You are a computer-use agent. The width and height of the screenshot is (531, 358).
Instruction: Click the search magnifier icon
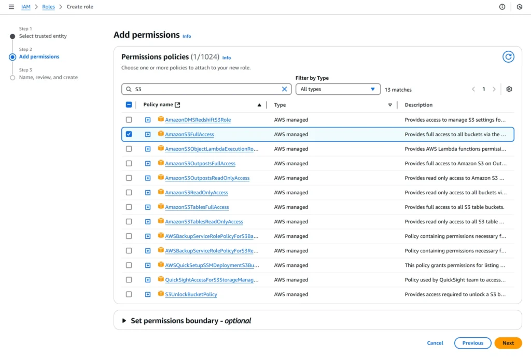click(x=129, y=89)
